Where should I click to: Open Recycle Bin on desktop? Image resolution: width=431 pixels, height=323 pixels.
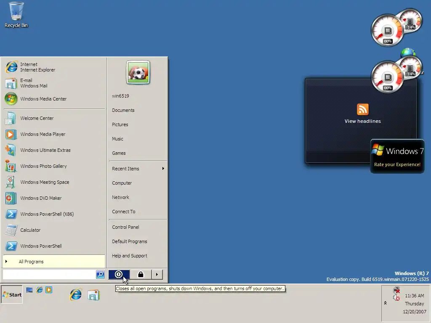click(16, 15)
